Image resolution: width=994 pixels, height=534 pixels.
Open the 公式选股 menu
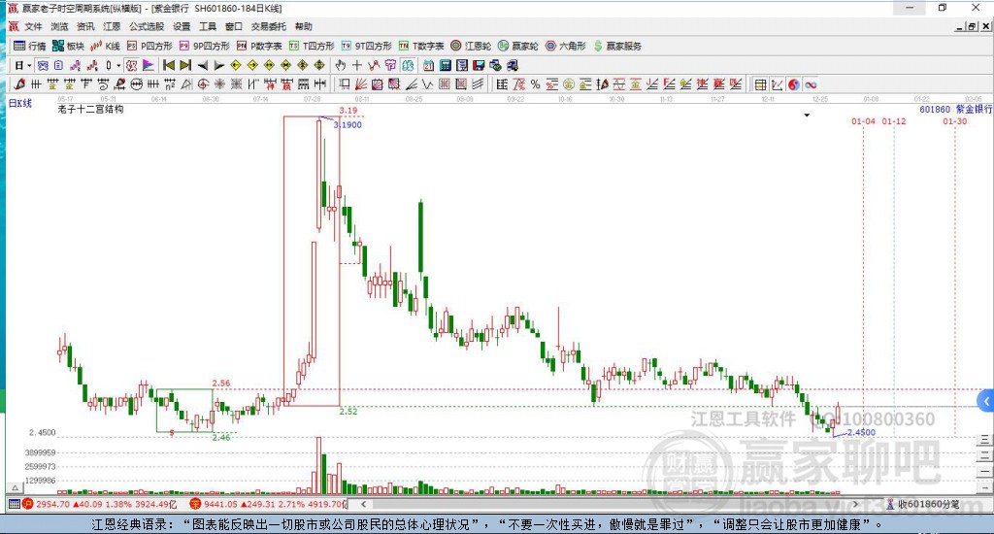[147, 26]
